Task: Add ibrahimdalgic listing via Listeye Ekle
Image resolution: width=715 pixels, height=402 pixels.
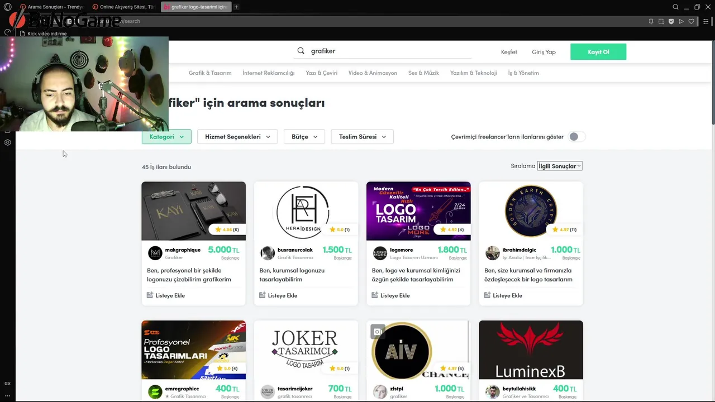Action: (x=503, y=295)
